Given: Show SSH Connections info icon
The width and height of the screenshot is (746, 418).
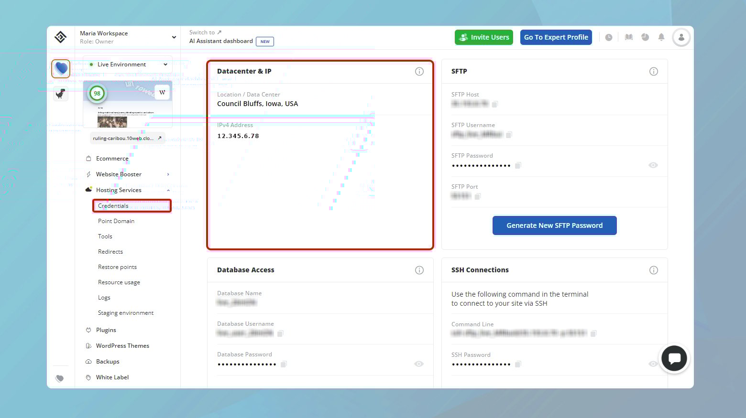Looking at the screenshot, I should tap(654, 270).
